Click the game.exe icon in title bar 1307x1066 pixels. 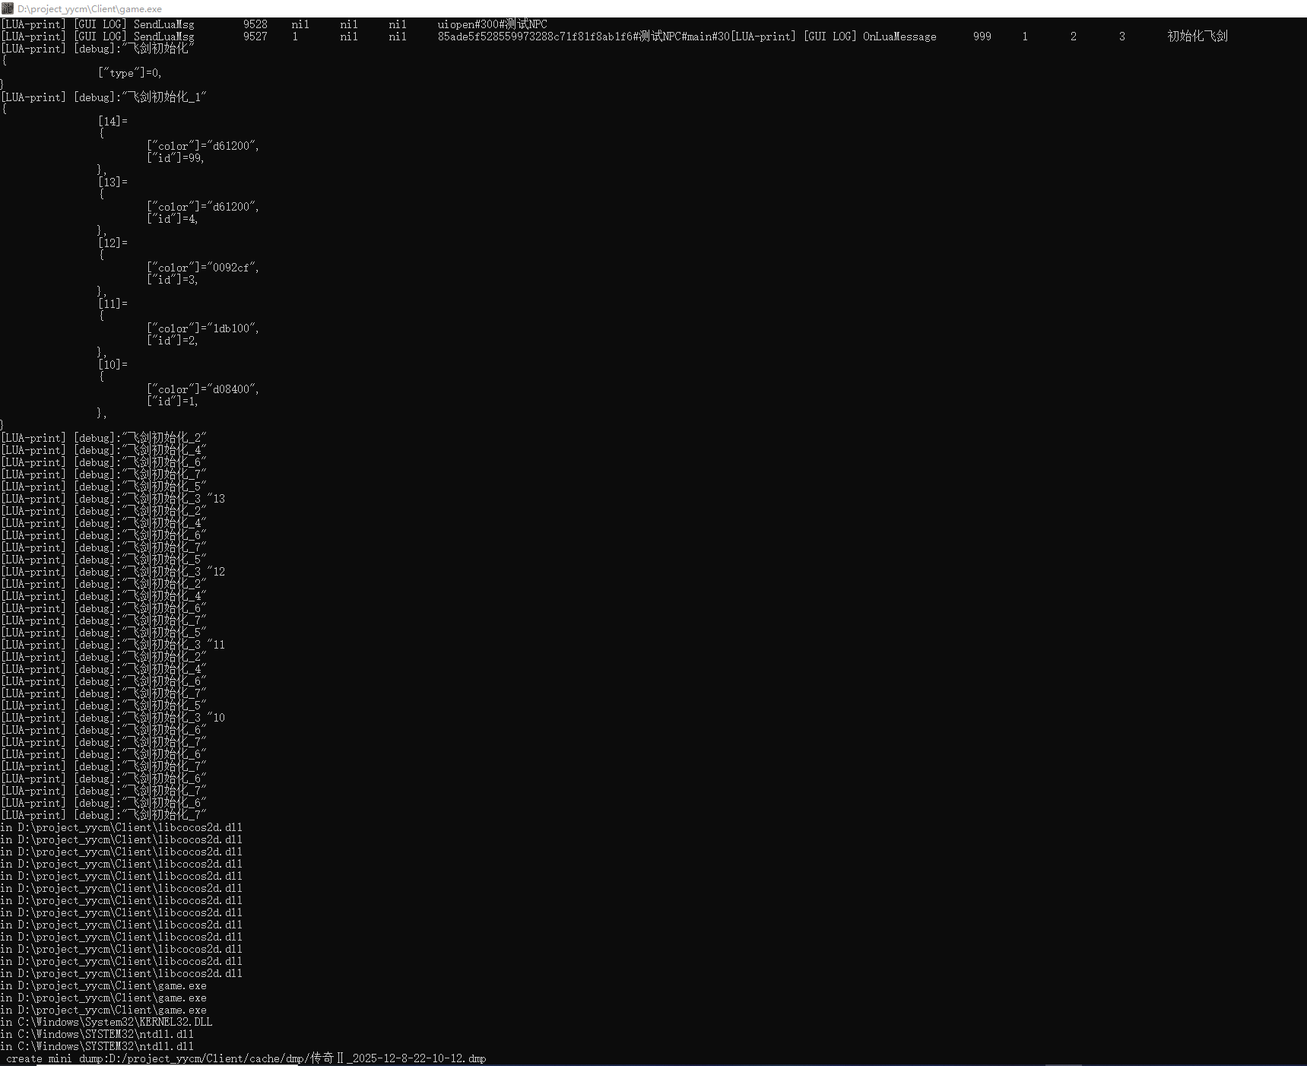8,8
